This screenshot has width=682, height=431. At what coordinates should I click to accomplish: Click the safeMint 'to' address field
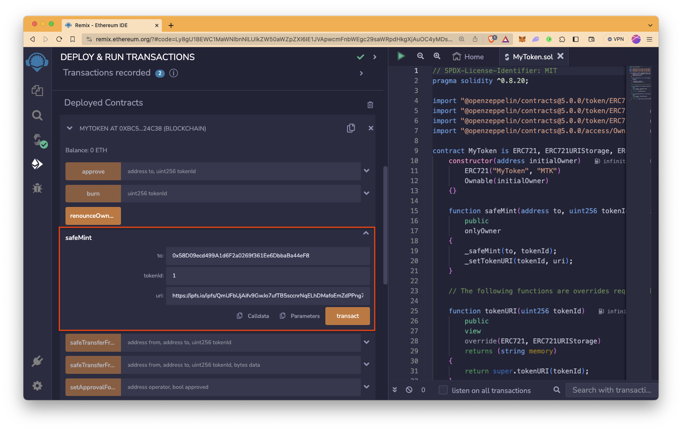click(268, 256)
